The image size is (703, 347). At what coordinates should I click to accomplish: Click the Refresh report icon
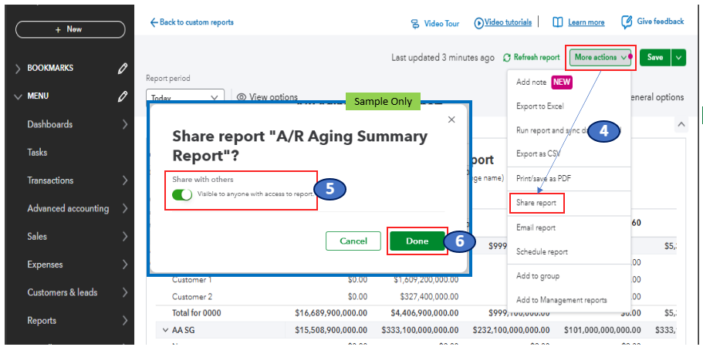pos(507,58)
